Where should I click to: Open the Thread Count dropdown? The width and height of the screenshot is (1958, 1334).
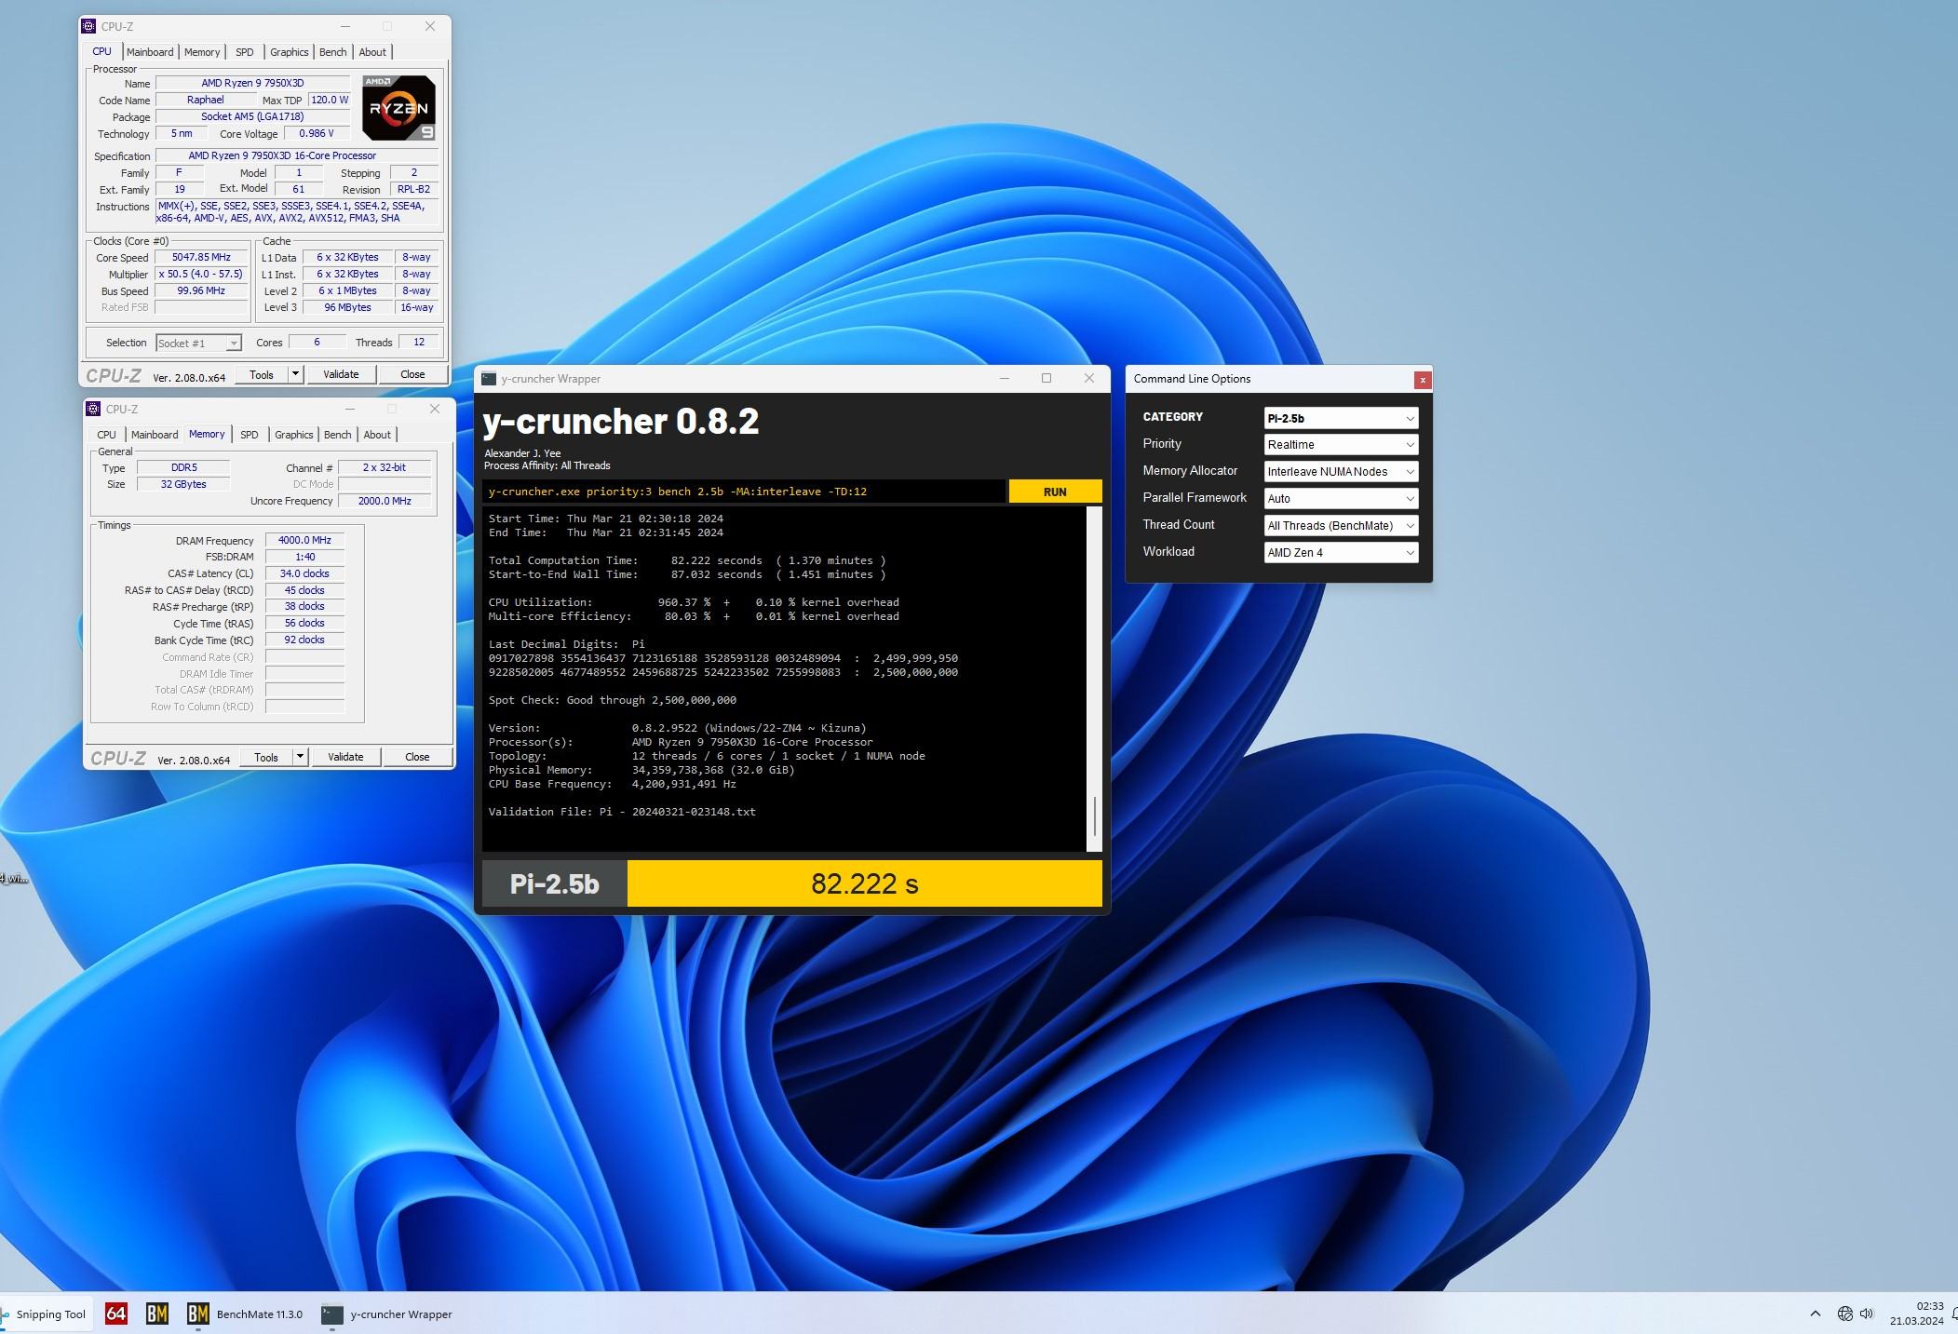pos(1341,526)
